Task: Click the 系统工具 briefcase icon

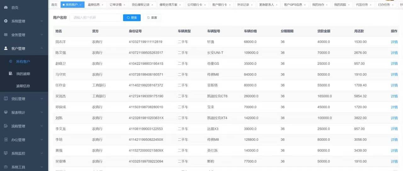Action: tap(6, 167)
